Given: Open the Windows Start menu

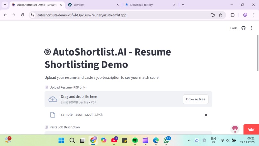Looking at the screenshot, I should click(x=61, y=141).
